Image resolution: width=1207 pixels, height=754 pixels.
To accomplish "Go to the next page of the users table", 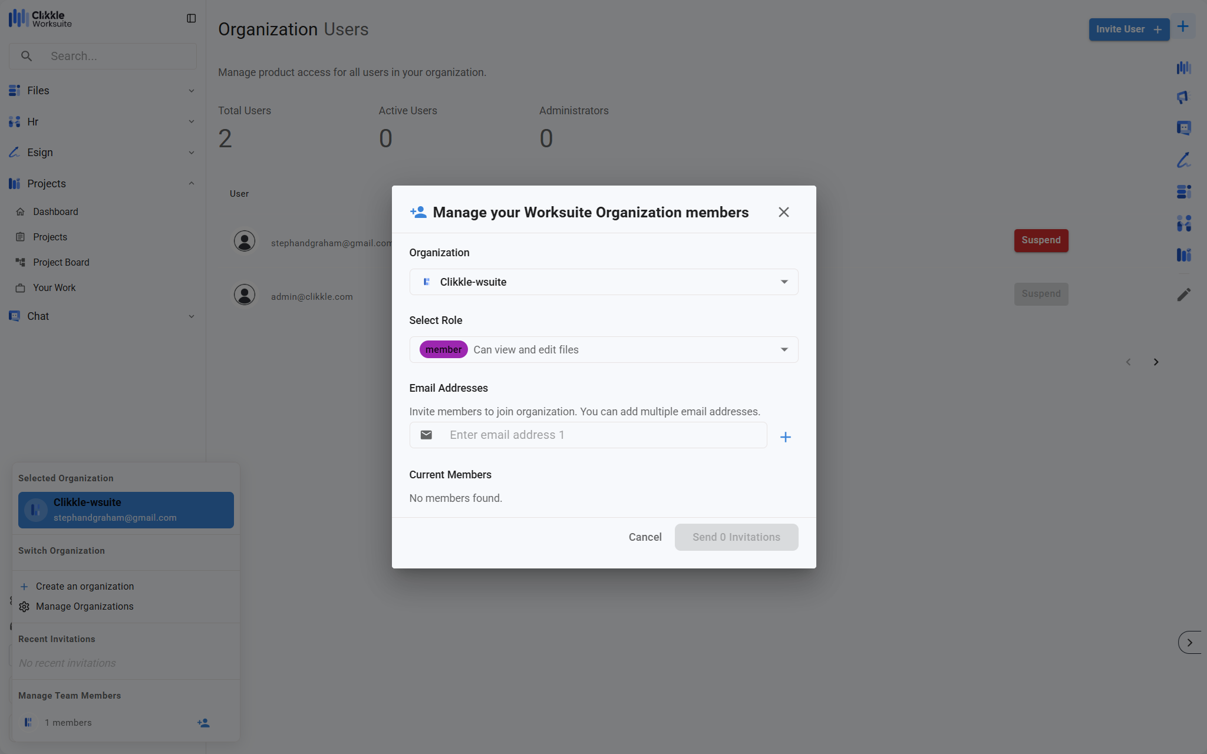I will pos(1156,362).
